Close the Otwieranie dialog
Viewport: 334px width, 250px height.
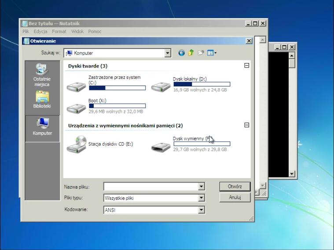click(249, 41)
